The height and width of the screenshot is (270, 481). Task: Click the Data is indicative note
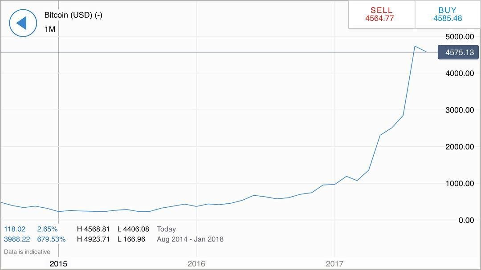point(27,252)
